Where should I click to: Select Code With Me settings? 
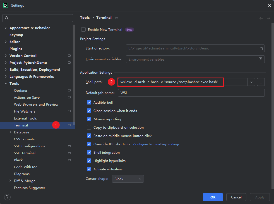pyautogui.click(x=26, y=167)
